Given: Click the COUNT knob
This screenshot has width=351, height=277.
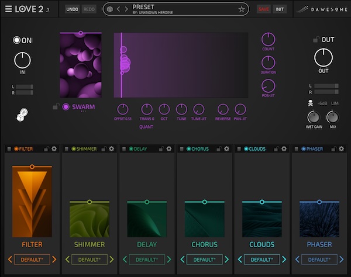Looking at the screenshot, I should (x=268, y=40).
